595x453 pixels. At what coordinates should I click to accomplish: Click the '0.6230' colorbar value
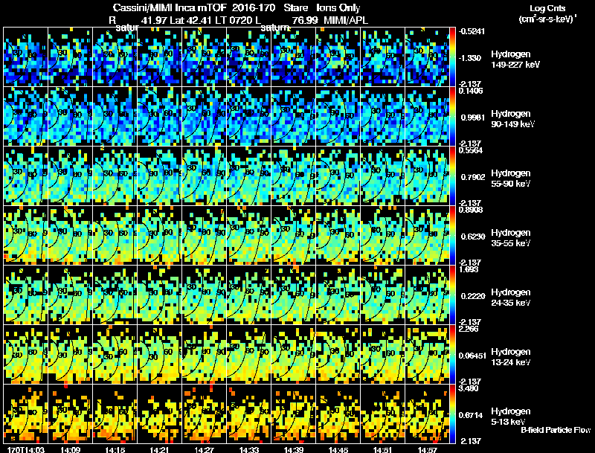473,237
